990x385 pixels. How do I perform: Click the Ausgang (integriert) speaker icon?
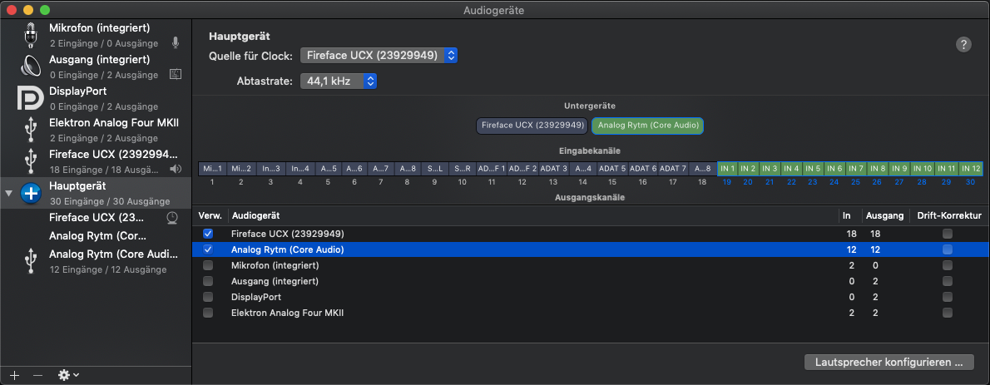tap(31, 67)
